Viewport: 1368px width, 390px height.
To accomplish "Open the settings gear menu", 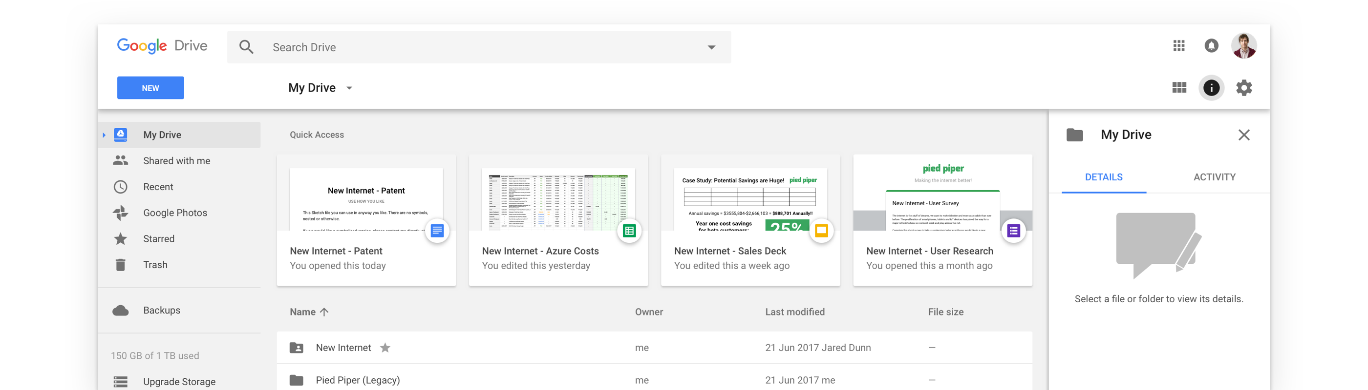I will click(1244, 87).
